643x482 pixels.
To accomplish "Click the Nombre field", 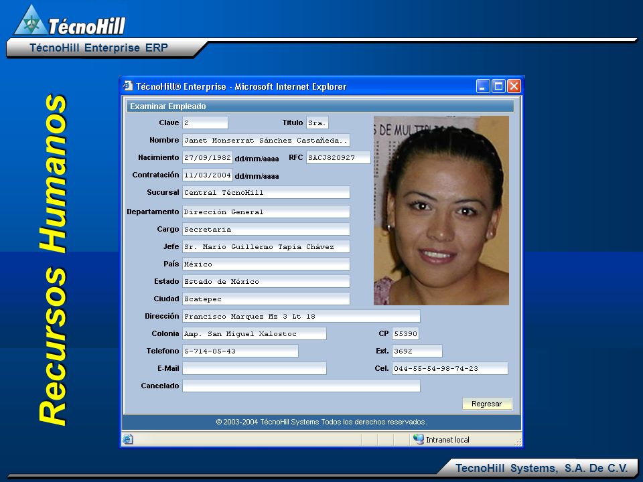I will [x=266, y=140].
